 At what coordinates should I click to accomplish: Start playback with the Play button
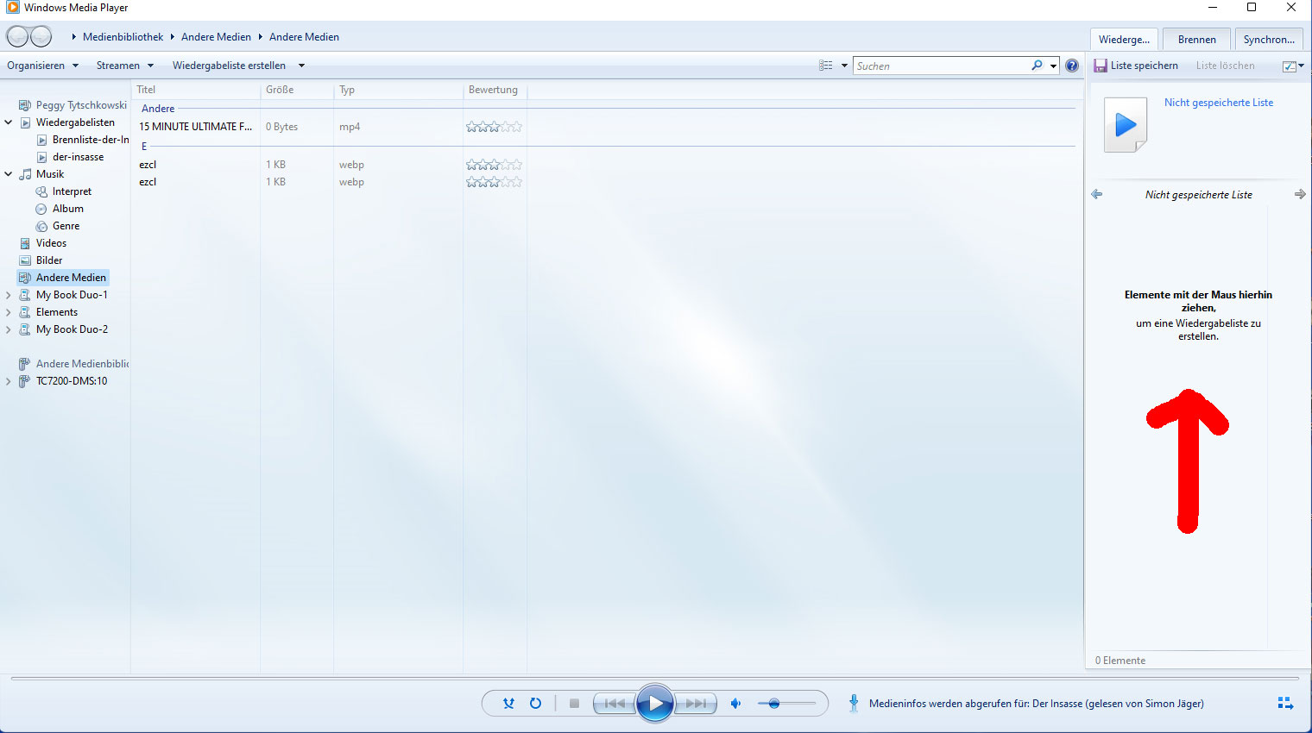click(655, 704)
